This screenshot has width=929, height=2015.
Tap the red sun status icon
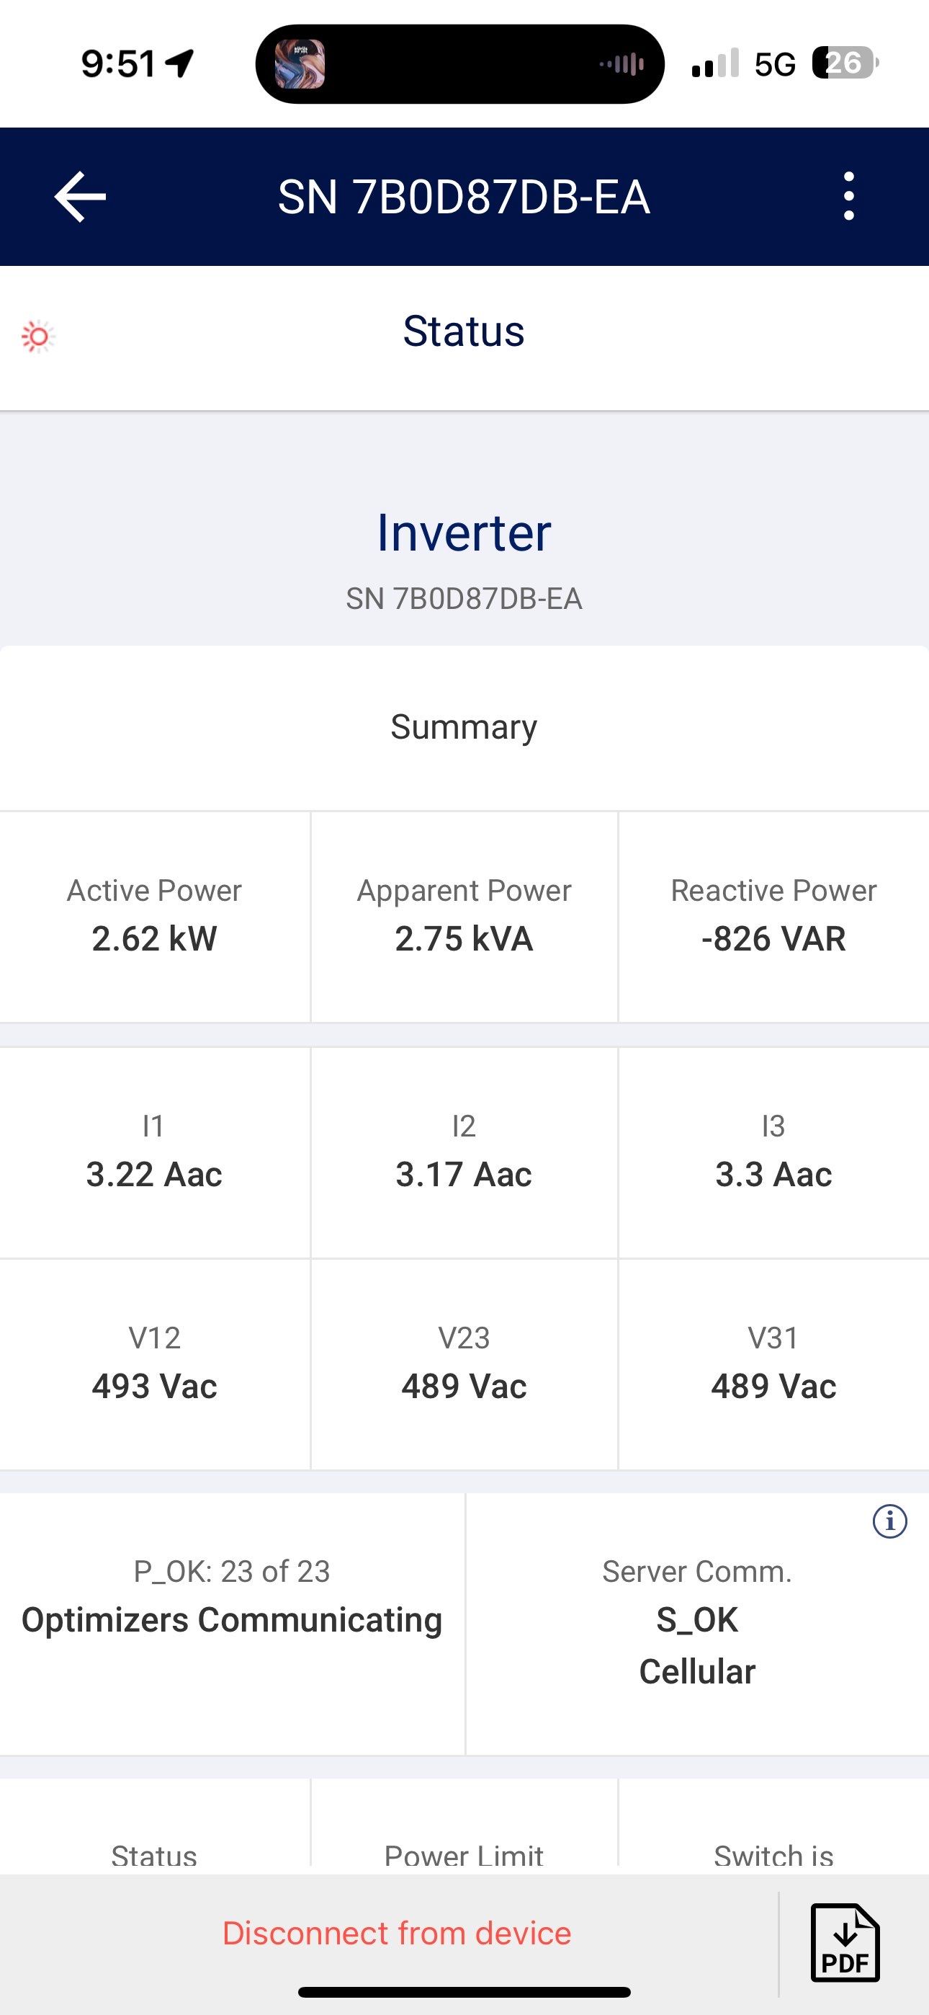[37, 337]
